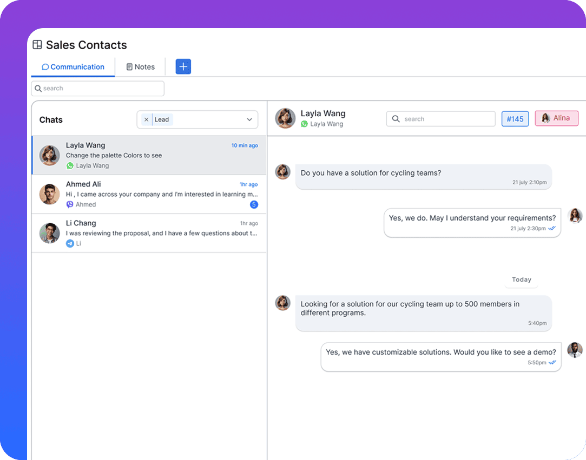Click Layla Wang's avatar in the chats list

click(x=49, y=155)
